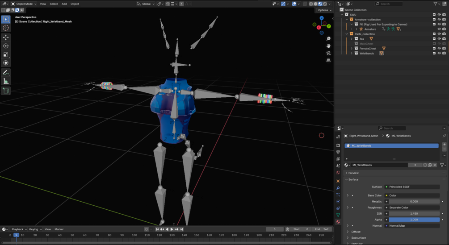Screen dimensions: 449x245
Task: Activate the Rotate tool
Action: [x=6, y=46]
